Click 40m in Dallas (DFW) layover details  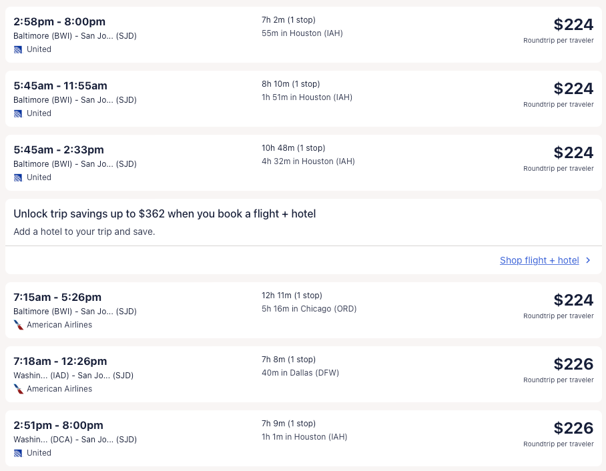[300, 373]
